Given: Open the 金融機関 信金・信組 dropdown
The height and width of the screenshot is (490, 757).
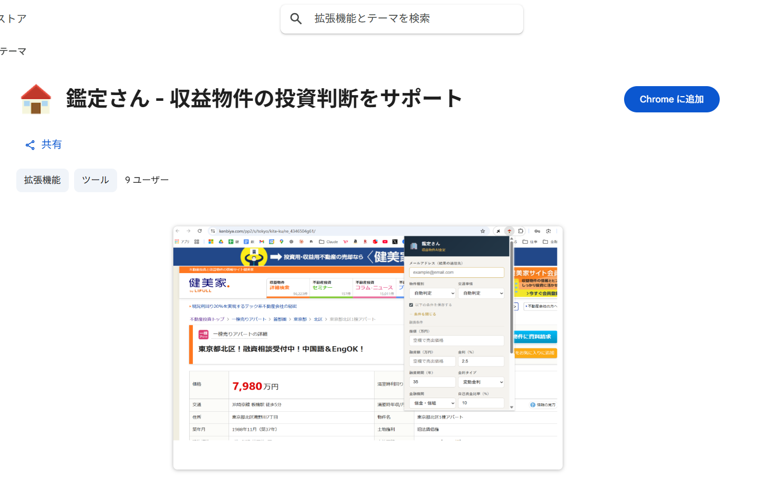Looking at the screenshot, I should 432,403.
